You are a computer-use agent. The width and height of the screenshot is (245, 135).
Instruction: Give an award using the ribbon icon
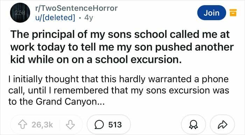[193, 125]
